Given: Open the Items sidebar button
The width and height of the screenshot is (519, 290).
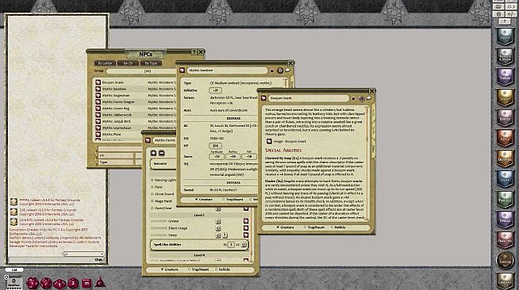Looking at the screenshot, I should [505, 179].
